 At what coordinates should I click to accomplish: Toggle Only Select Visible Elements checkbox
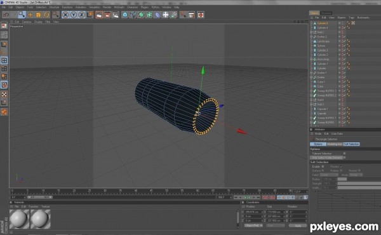click(344, 158)
